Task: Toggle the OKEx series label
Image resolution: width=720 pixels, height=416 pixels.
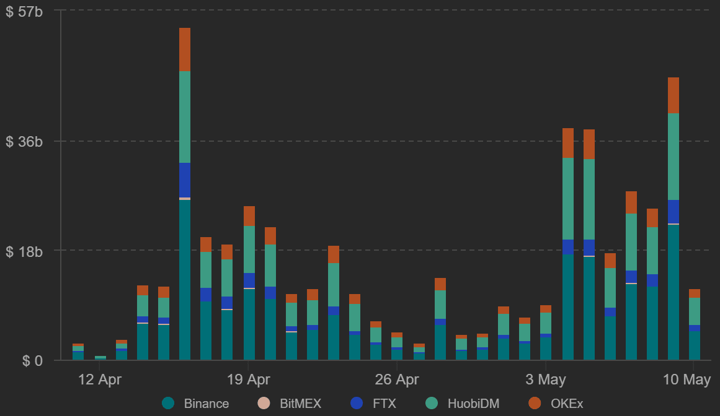Action: point(567,404)
